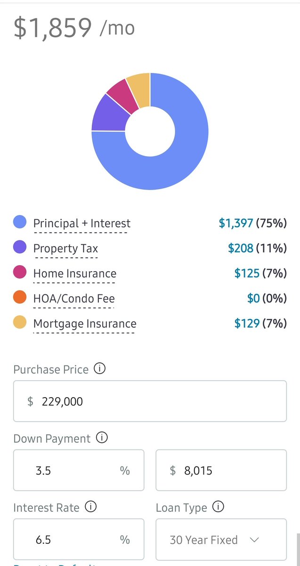
Task: Click the purple Property Tax legend dot
Action: click(x=20, y=248)
